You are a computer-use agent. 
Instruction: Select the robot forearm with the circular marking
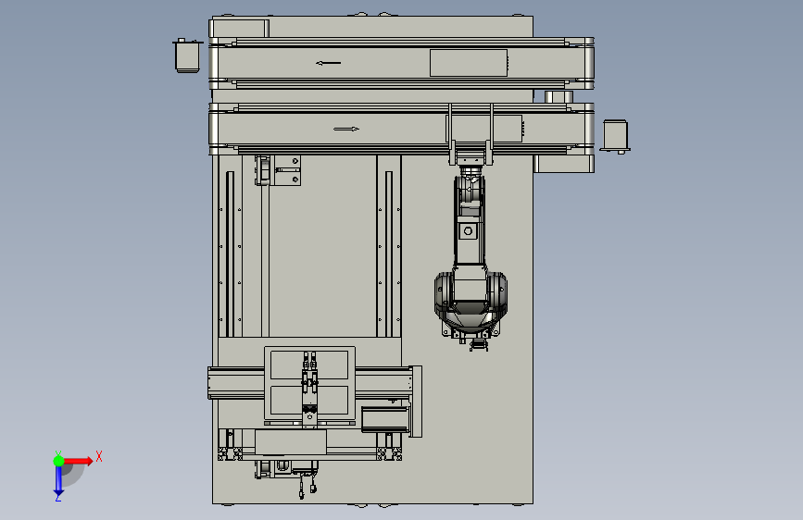click(469, 221)
